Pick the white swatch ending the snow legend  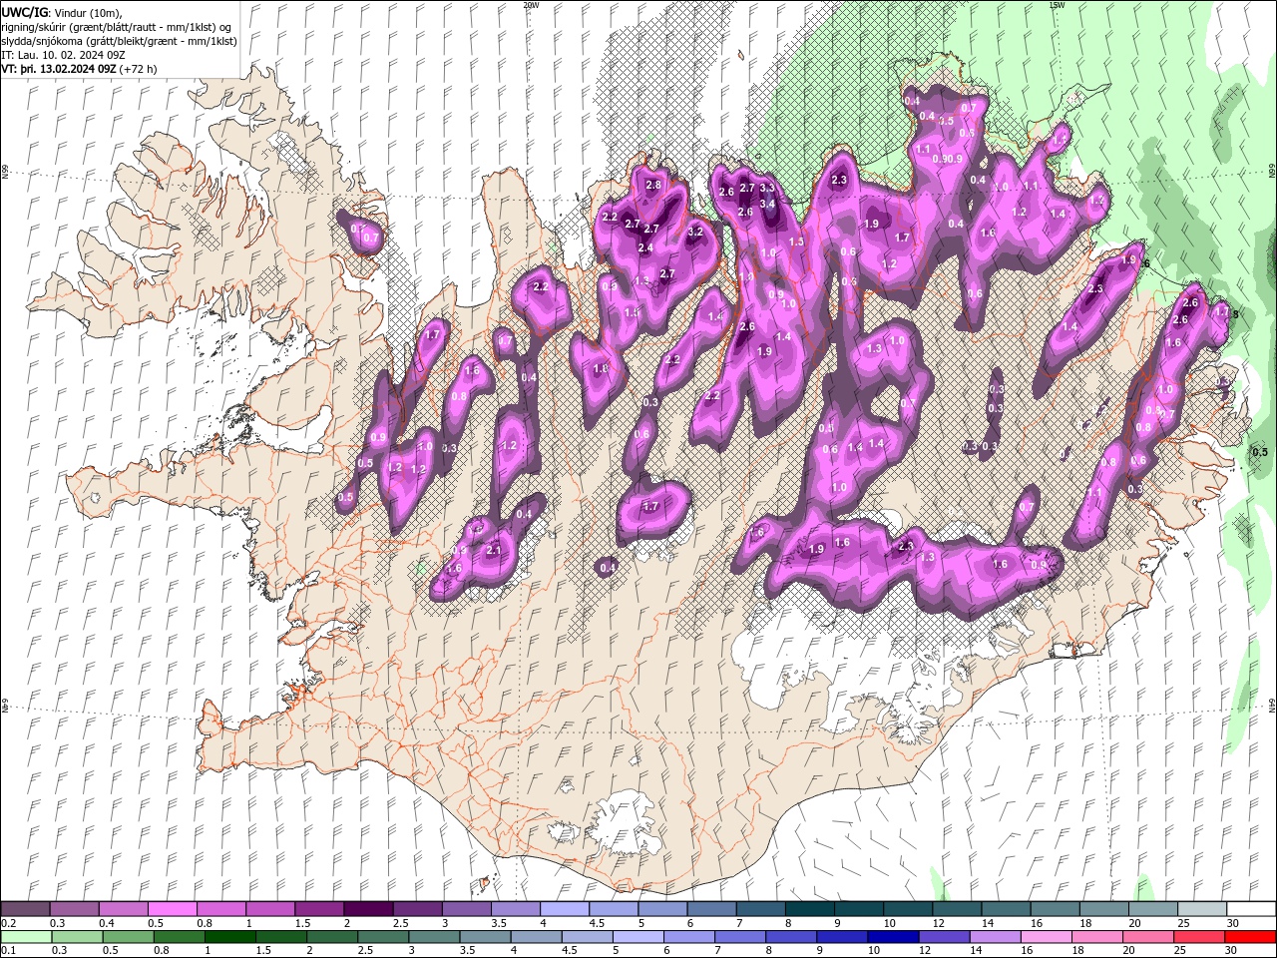[x=1251, y=909]
